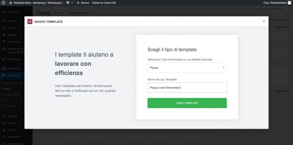Click the Commenti icon in sidebar
Screen dimensions: 293x145
point(3,42)
